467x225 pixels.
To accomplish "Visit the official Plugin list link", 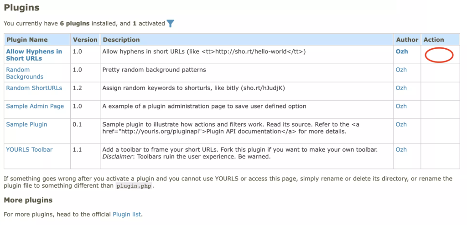I will point(127,214).
